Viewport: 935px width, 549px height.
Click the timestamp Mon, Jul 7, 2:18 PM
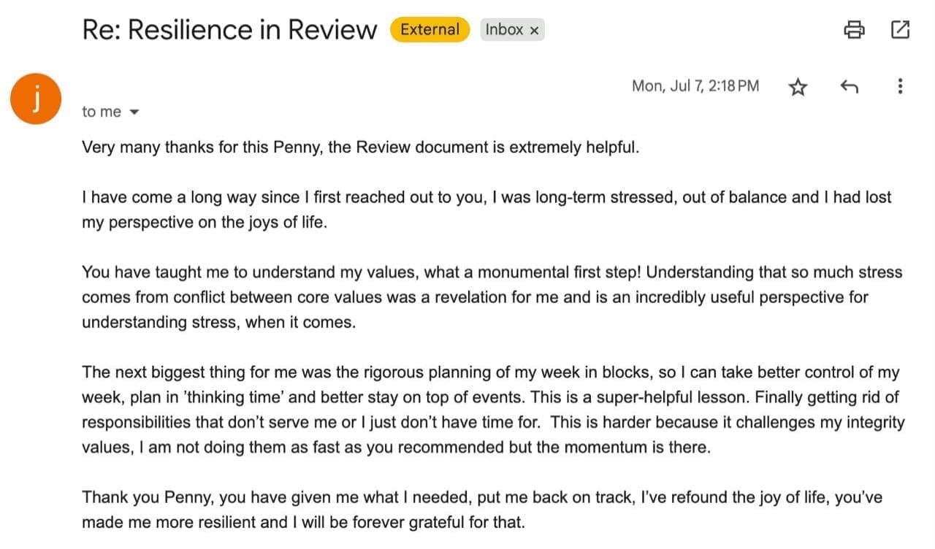point(695,86)
